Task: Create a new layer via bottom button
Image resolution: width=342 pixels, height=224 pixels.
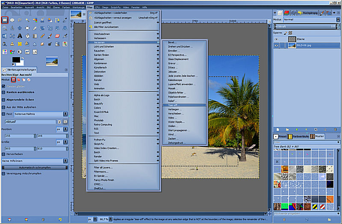Action: (277, 130)
